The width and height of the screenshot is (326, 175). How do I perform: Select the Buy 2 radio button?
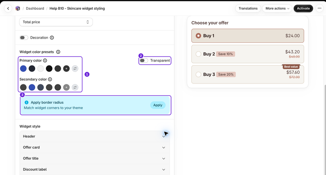click(198, 54)
